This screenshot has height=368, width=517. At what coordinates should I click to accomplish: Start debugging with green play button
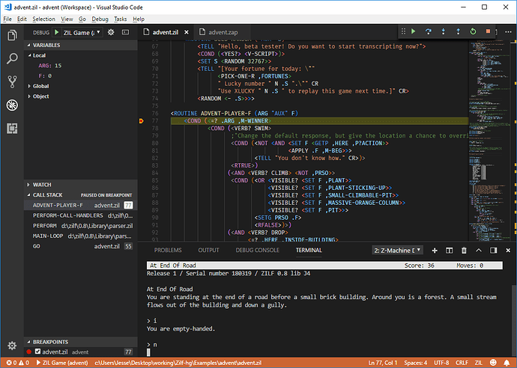(x=57, y=32)
